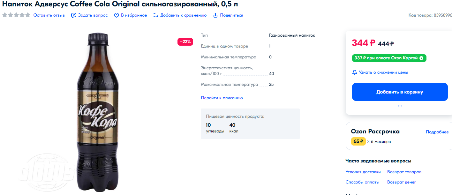Click 'Поделиться' link

point(231,15)
